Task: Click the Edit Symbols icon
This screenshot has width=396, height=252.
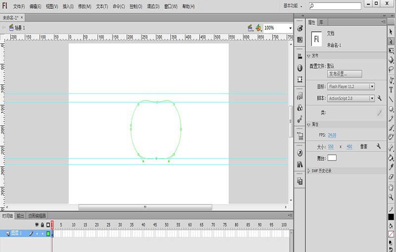Action: click(258, 28)
